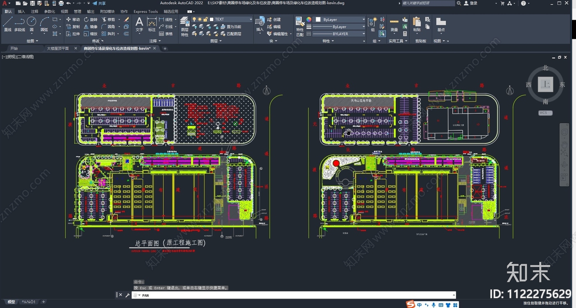This screenshot has width=576, height=308.
Task: Click the object color wheel swatch
Action: (309, 19)
